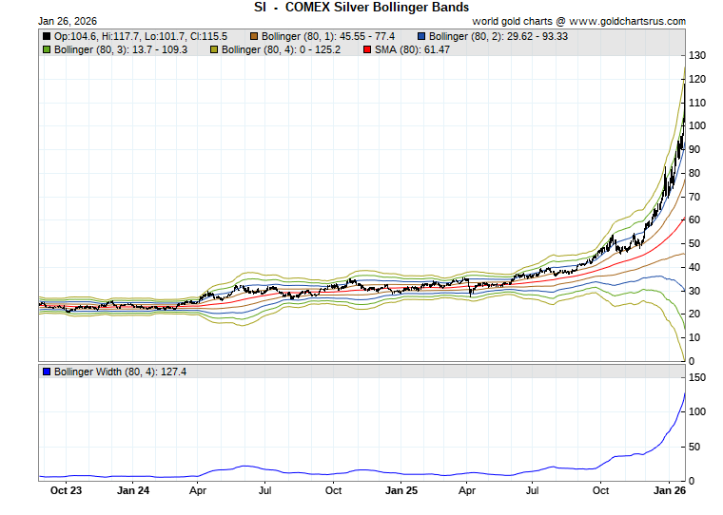Click the red SMA (80) legend swatch

369,48
